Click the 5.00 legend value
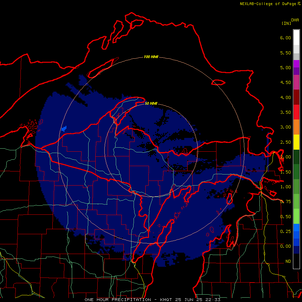The width and height of the screenshot is (302, 302). [286, 67]
